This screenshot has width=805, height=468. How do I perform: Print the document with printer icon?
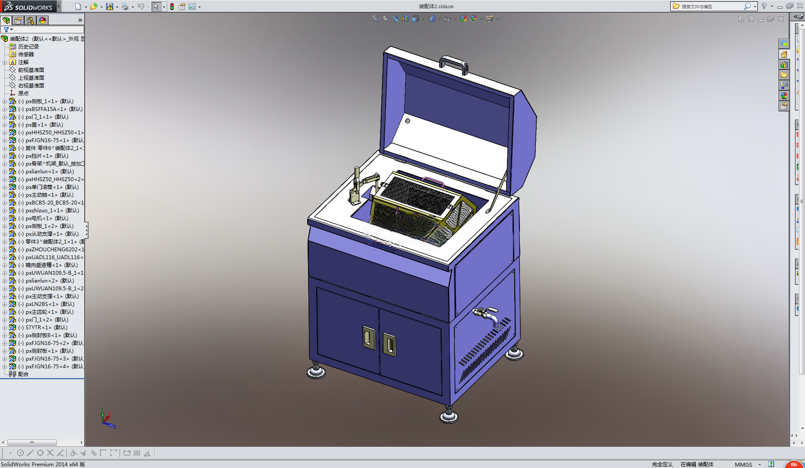(125, 6)
